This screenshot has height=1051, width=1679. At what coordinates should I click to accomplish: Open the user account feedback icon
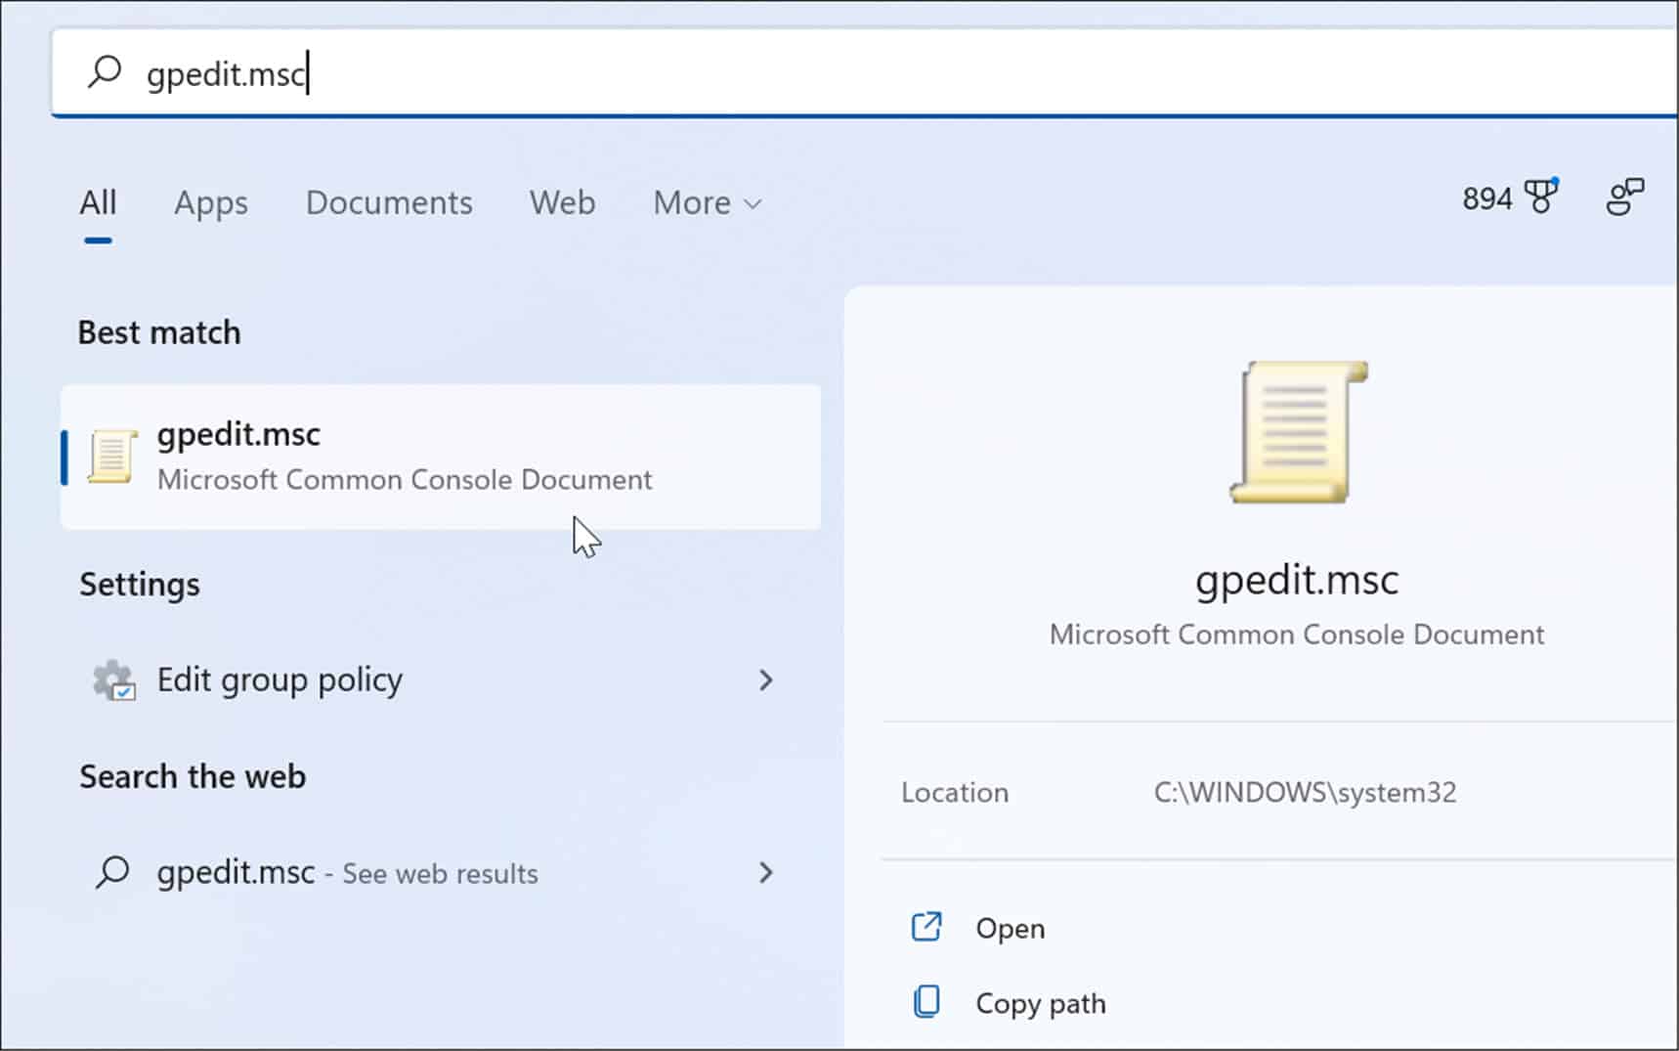(x=1624, y=197)
